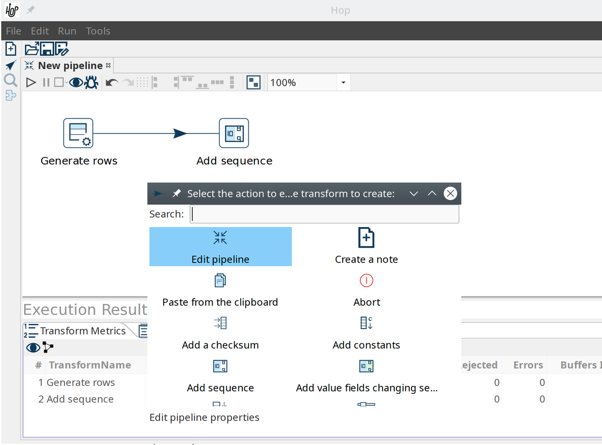Pause the pipeline execution

(46, 83)
